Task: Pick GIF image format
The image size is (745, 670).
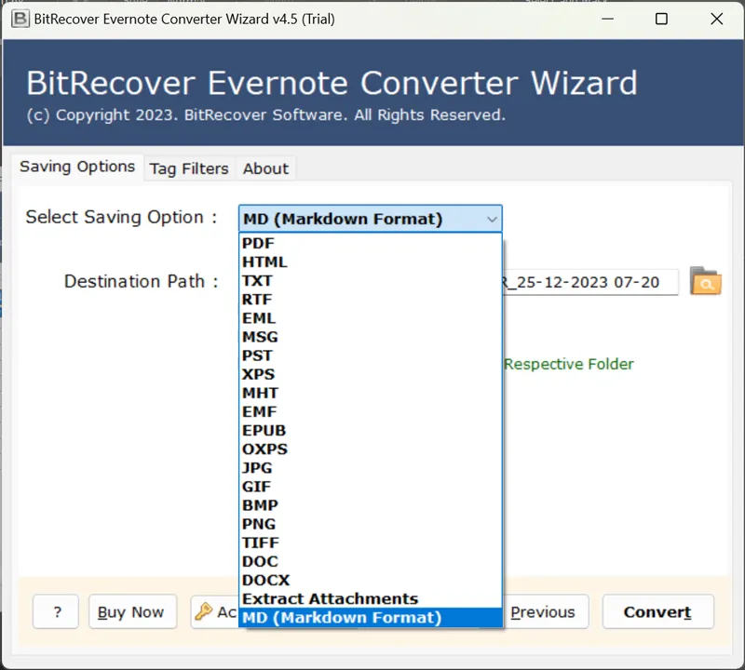Action: [370, 487]
